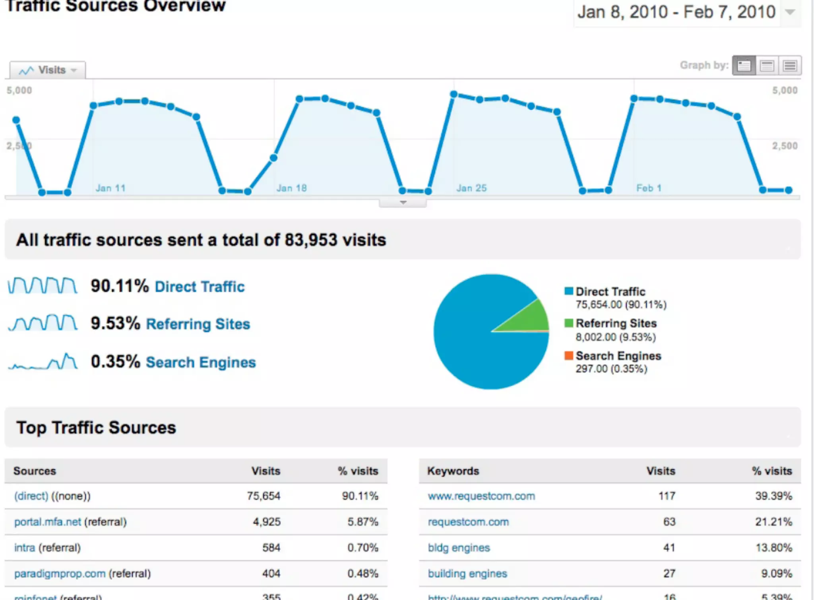The height and width of the screenshot is (600, 814).
Task: Open the Search Engines report link
Action: click(201, 362)
